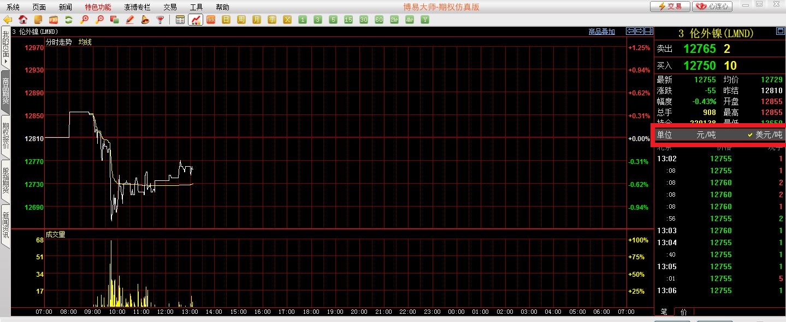786x322 pixels.
Task: Select the 15-minute period icon
Action: [348, 20]
